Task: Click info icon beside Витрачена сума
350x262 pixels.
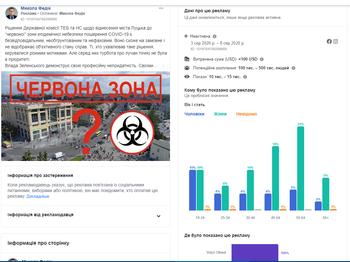Action: [x=262, y=59]
